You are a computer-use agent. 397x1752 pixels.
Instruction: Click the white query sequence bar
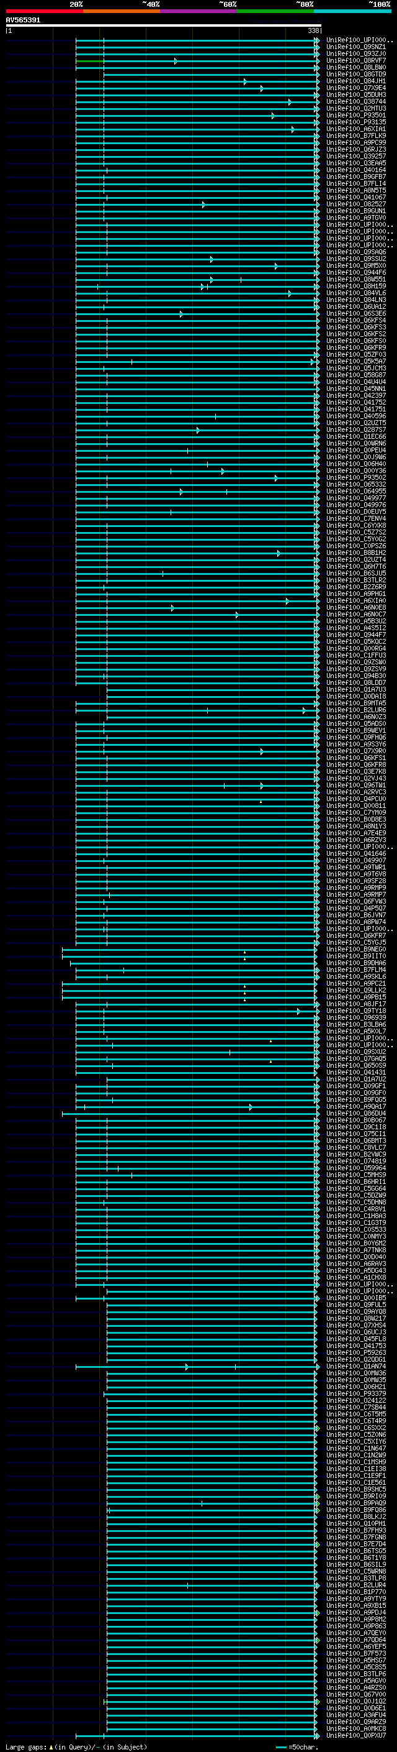164,25
